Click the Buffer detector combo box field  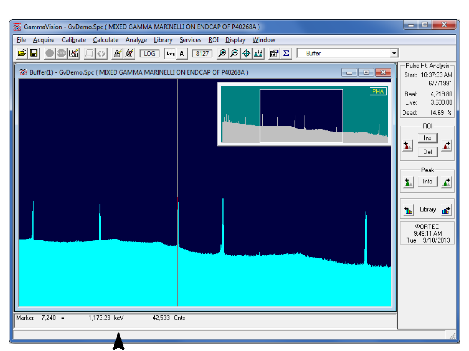coord(347,54)
